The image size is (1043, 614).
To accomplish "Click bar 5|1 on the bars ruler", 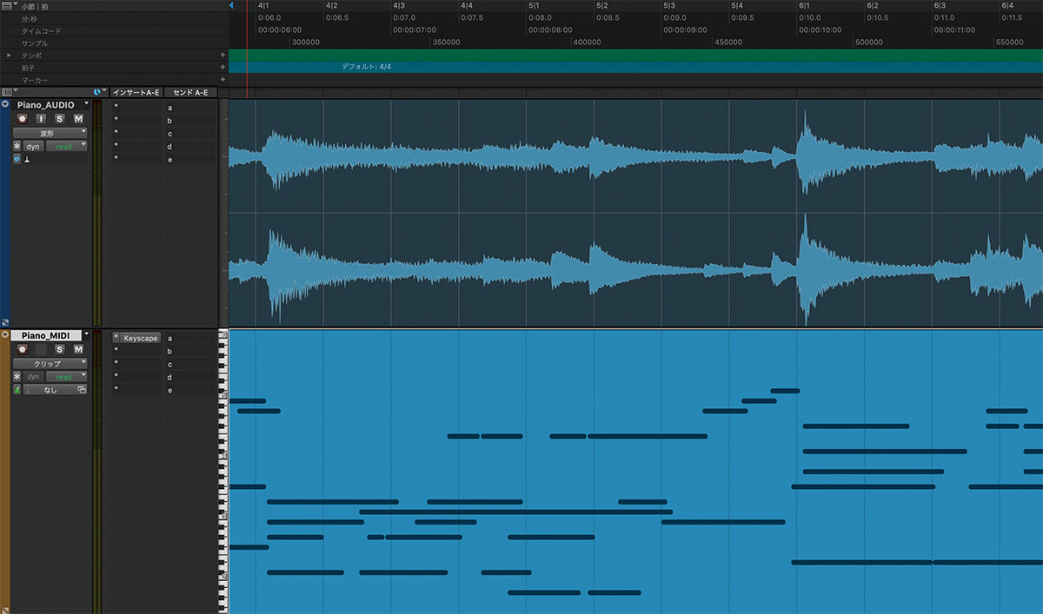I will point(535,6).
